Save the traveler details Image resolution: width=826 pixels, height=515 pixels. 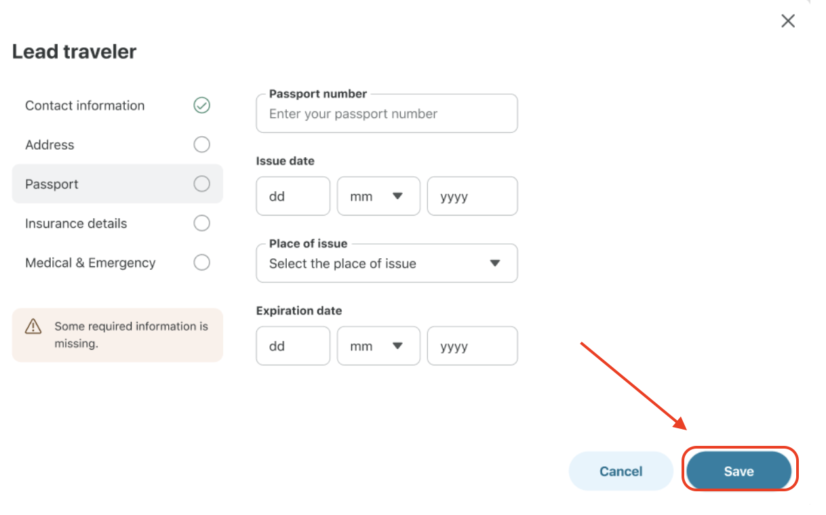coord(739,471)
